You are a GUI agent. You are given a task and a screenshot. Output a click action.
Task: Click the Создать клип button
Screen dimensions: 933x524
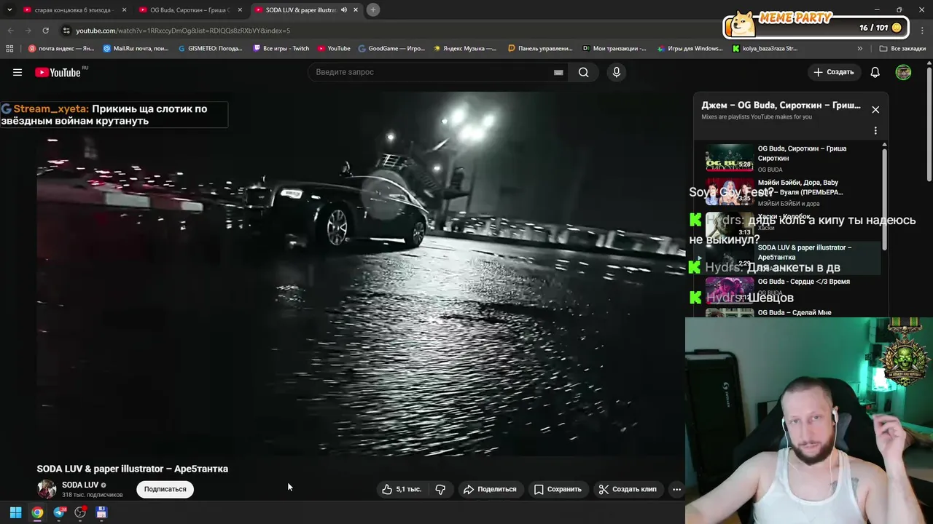click(x=628, y=489)
